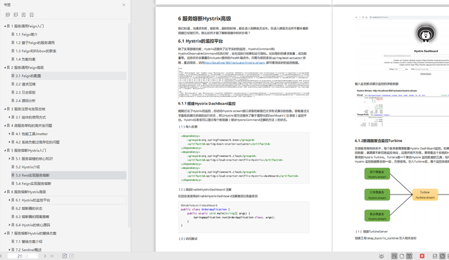Expand bookmark 4.1 性能工具Jmetter
The width and height of the screenshot is (449, 260).
(9, 133)
